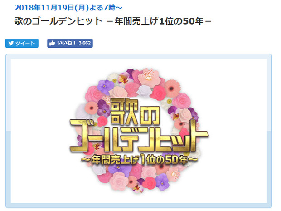Click the gold ～年間売上げ1位の50年～ logo subtitle
The height and width of the screenshot is (211, 281).
(140, 160)
